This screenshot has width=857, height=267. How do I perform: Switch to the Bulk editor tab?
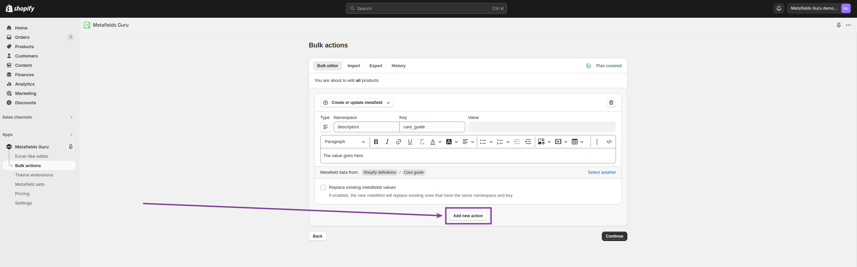coord(328,66)
